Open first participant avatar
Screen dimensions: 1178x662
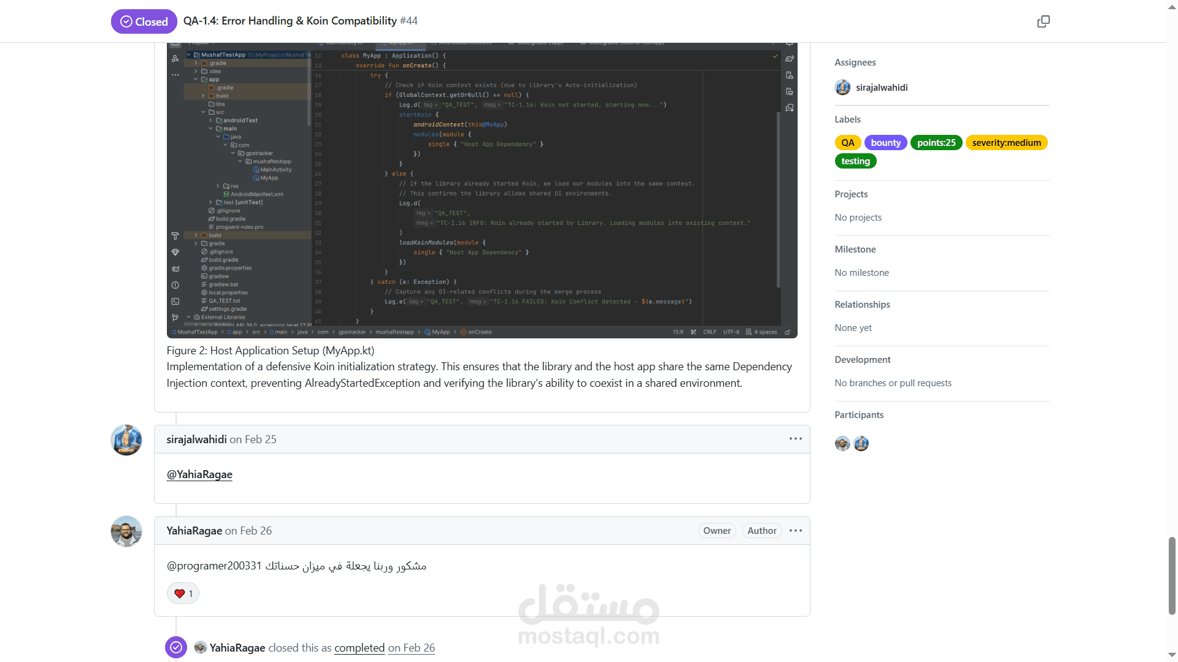coord(842,444)
